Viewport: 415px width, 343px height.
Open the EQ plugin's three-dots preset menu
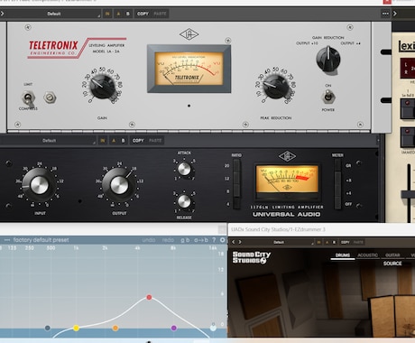pos(7,240)
